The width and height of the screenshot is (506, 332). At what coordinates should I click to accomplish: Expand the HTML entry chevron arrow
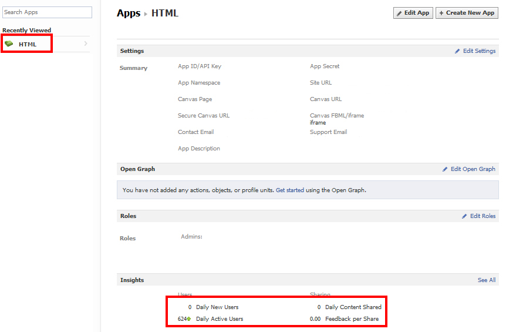(x=86, y=43)
